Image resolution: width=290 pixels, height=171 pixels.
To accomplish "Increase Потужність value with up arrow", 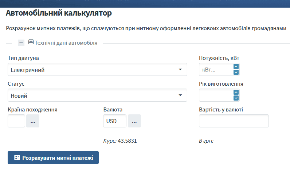I will 236,67.
